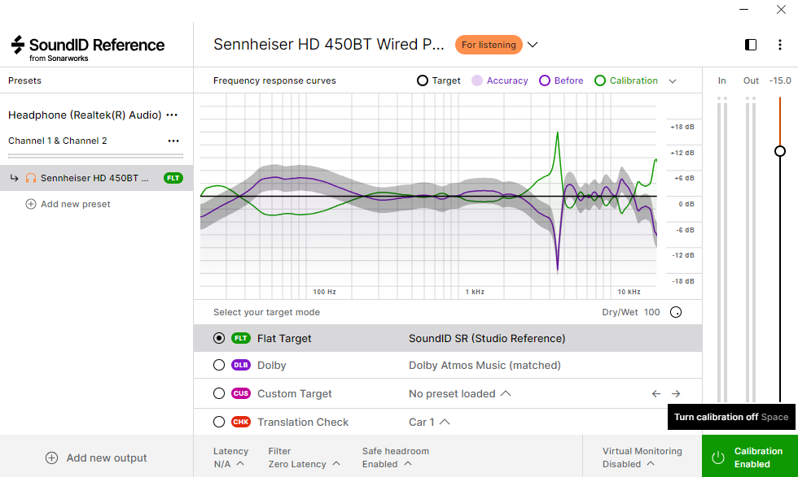Screen dimensions: 798x477
Task: Click the SoundID Reference logo
Action: pos(88,48)
